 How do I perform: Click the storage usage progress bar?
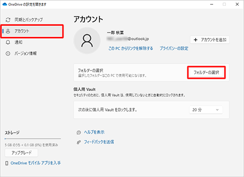(33, 139)
